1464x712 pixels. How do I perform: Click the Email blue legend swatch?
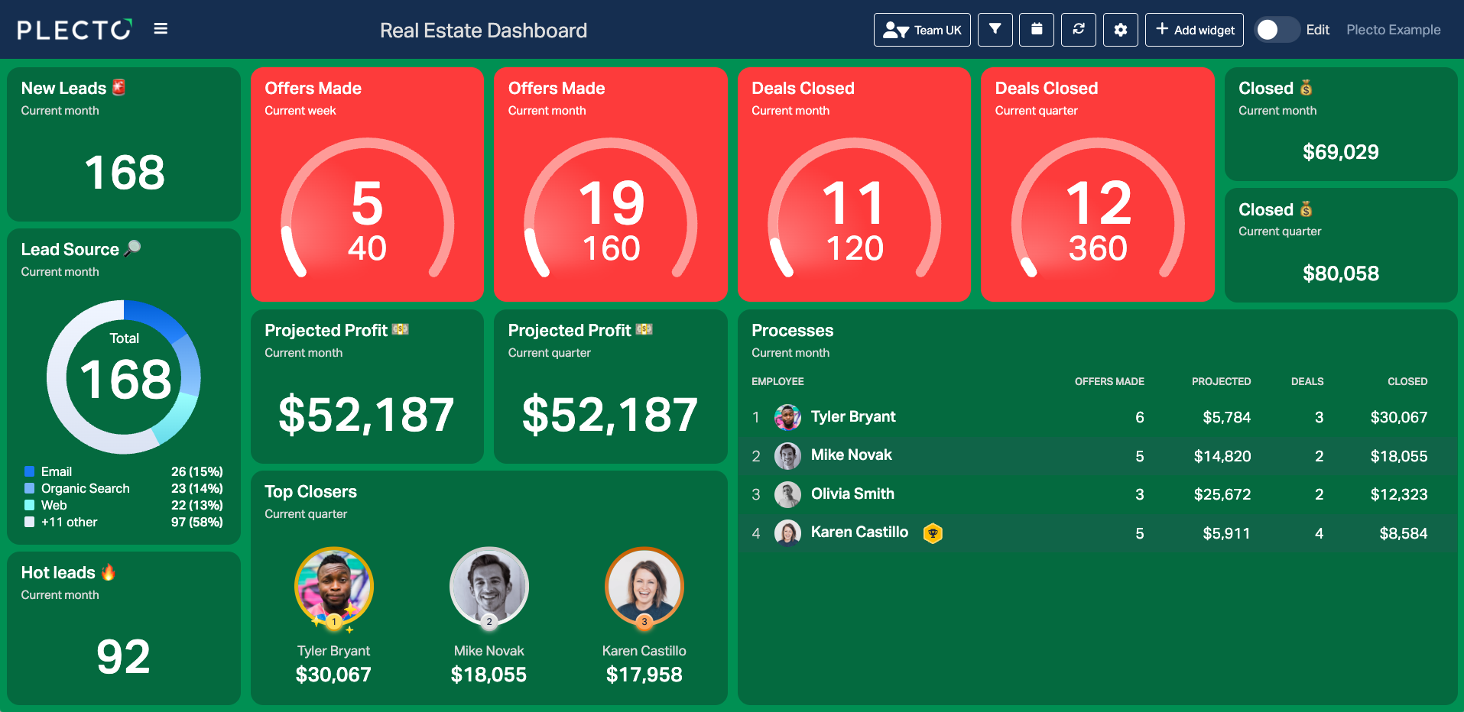pyautogui.click(x=30, y=471)
